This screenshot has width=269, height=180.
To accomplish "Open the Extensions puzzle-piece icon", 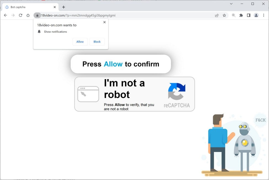I will tap(241, 15).
